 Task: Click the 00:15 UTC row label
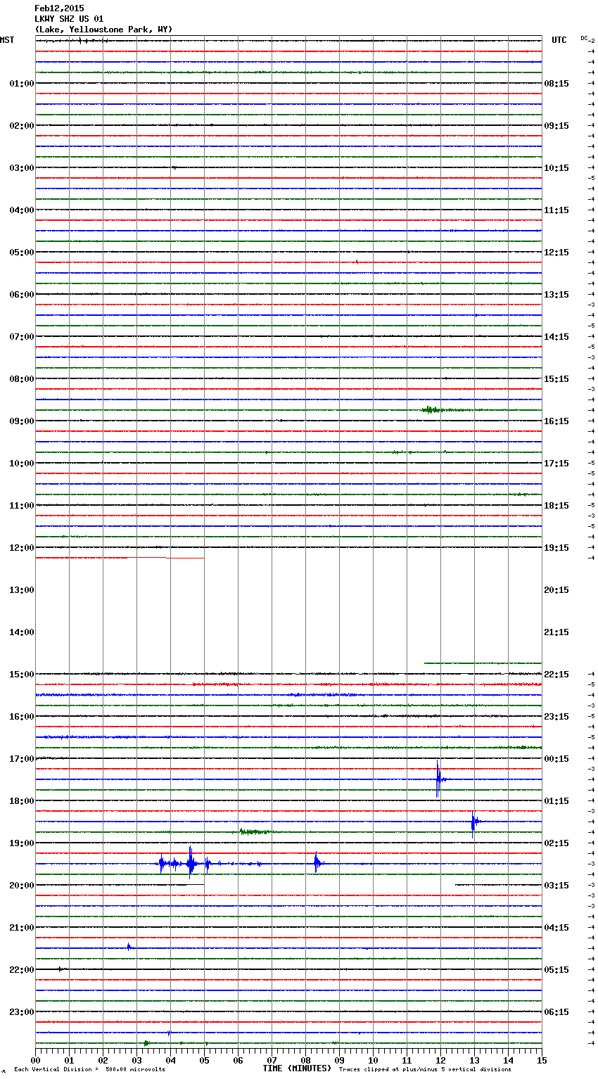[556, 759]
